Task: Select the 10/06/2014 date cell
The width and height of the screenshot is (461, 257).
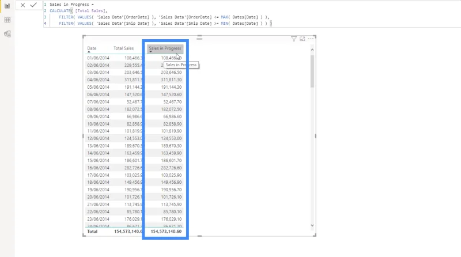Action: 98,124
